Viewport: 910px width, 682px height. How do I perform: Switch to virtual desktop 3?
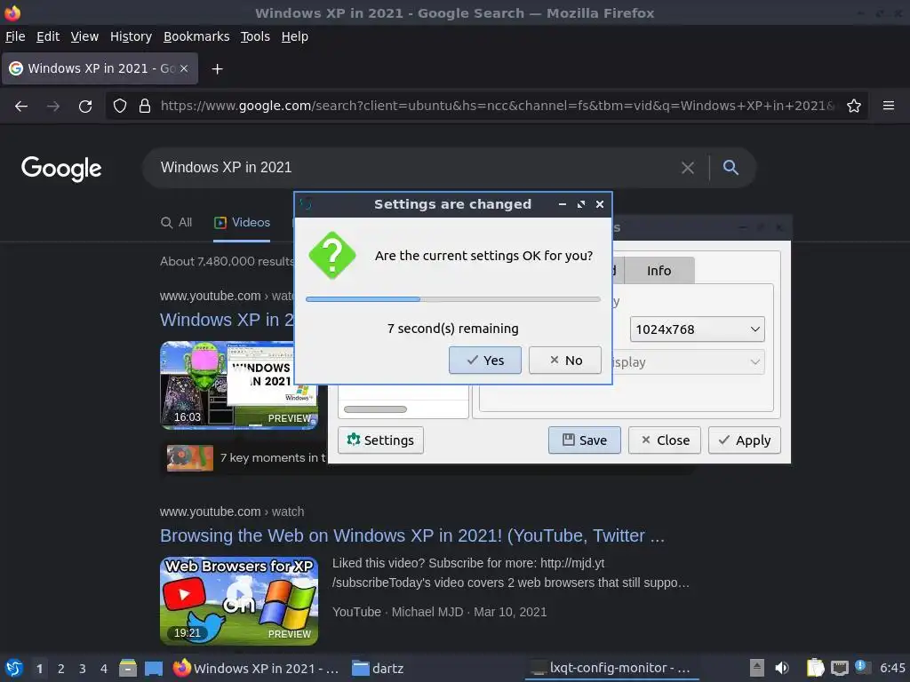[x=83, y=669]
